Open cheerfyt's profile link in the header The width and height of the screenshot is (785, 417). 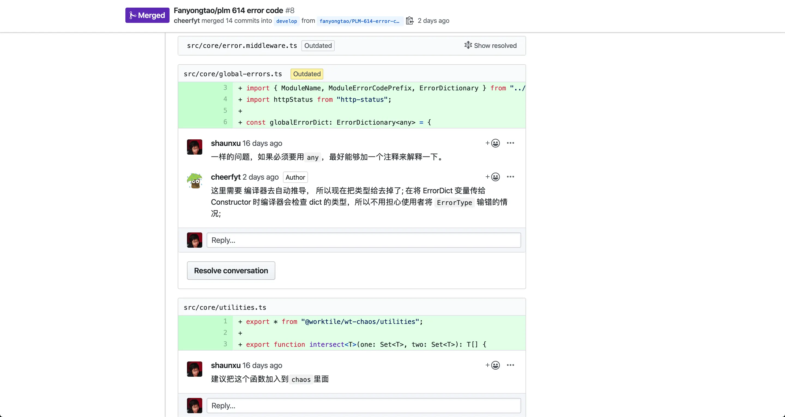(186, 21)
